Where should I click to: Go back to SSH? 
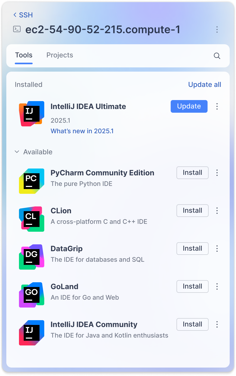pos(23,15)
